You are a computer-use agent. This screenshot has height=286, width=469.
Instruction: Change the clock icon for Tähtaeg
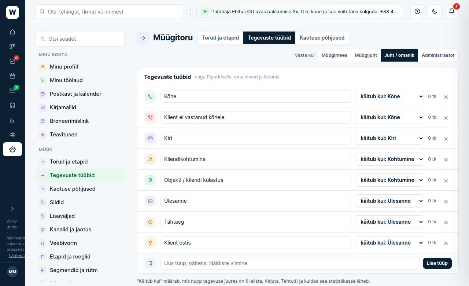click(150, 222)
